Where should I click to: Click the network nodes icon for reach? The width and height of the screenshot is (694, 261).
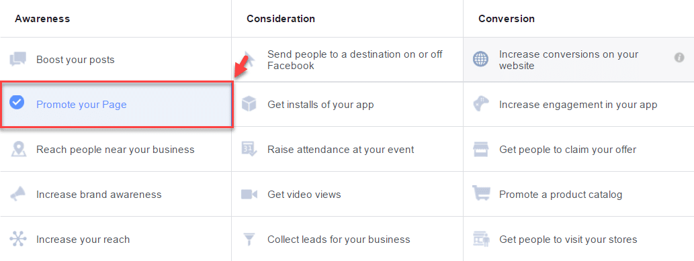[18, 240]
